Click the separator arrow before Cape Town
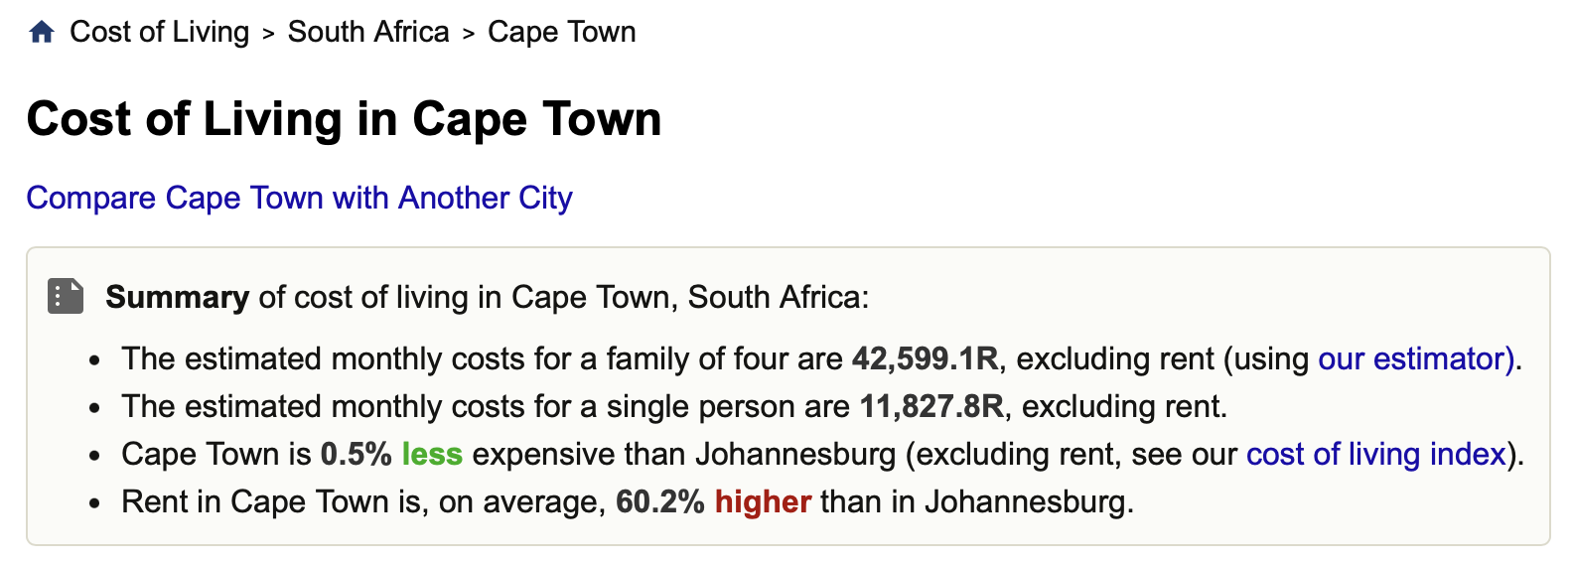 click(469, 34)
